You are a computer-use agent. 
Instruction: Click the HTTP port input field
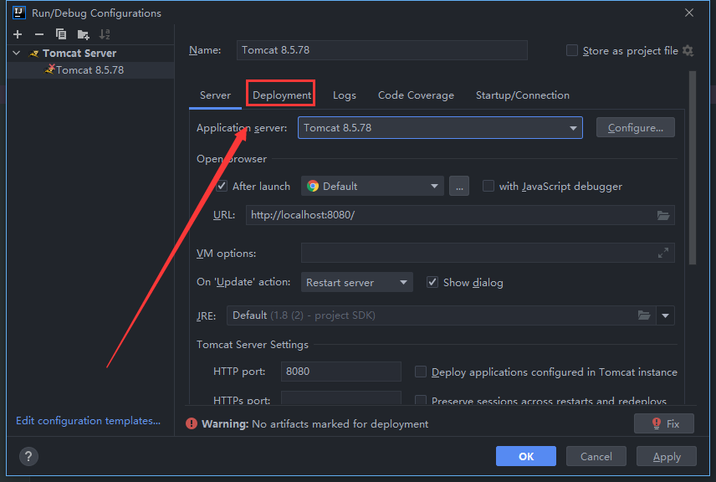tap(341, 372)
